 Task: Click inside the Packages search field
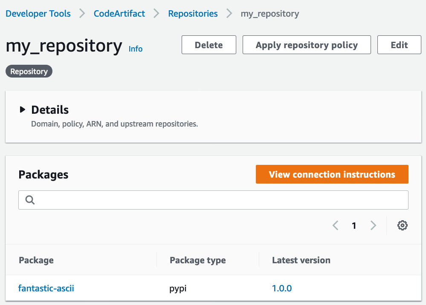[x=171, y=199]
